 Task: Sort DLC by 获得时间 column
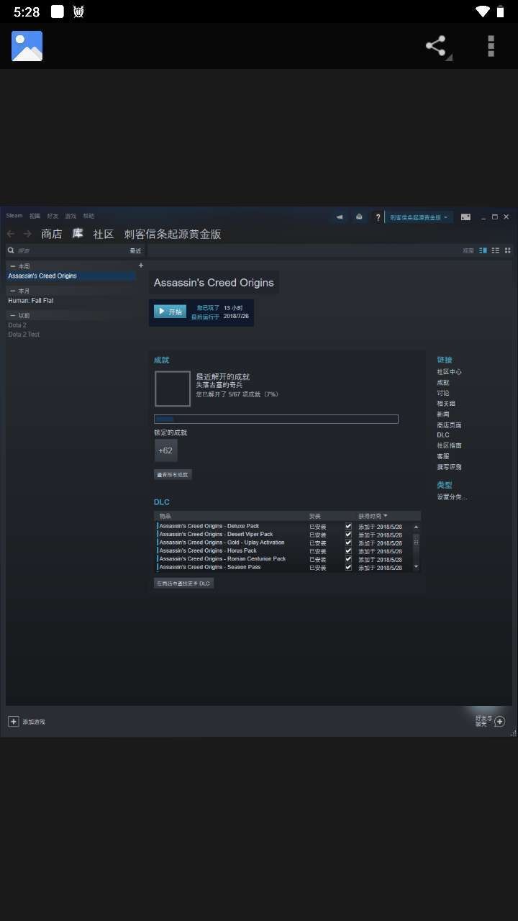click(x=373, y=516)
